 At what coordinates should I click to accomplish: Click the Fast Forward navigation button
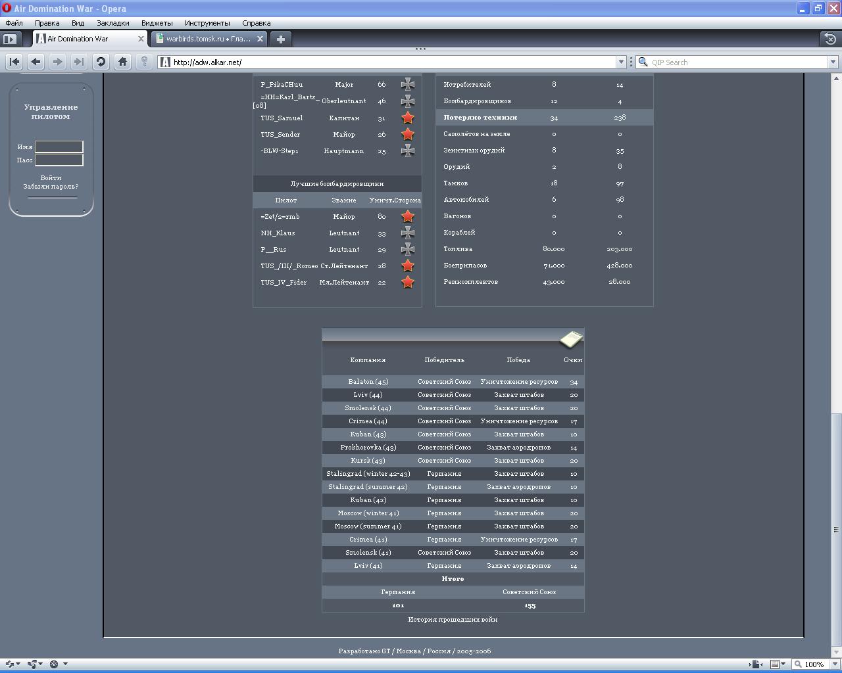click(x=79, y=62)
